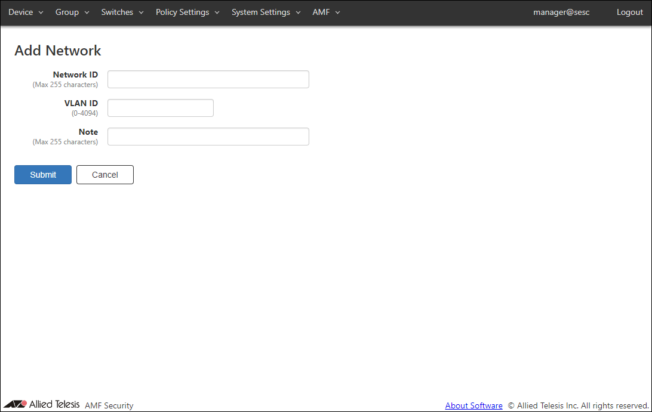The width and height of the screenshot is (652, 412).
Task: Log out using the Logout link
Action: tap(629, 13)
